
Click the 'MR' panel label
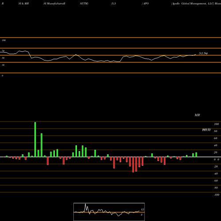point(197,115)
